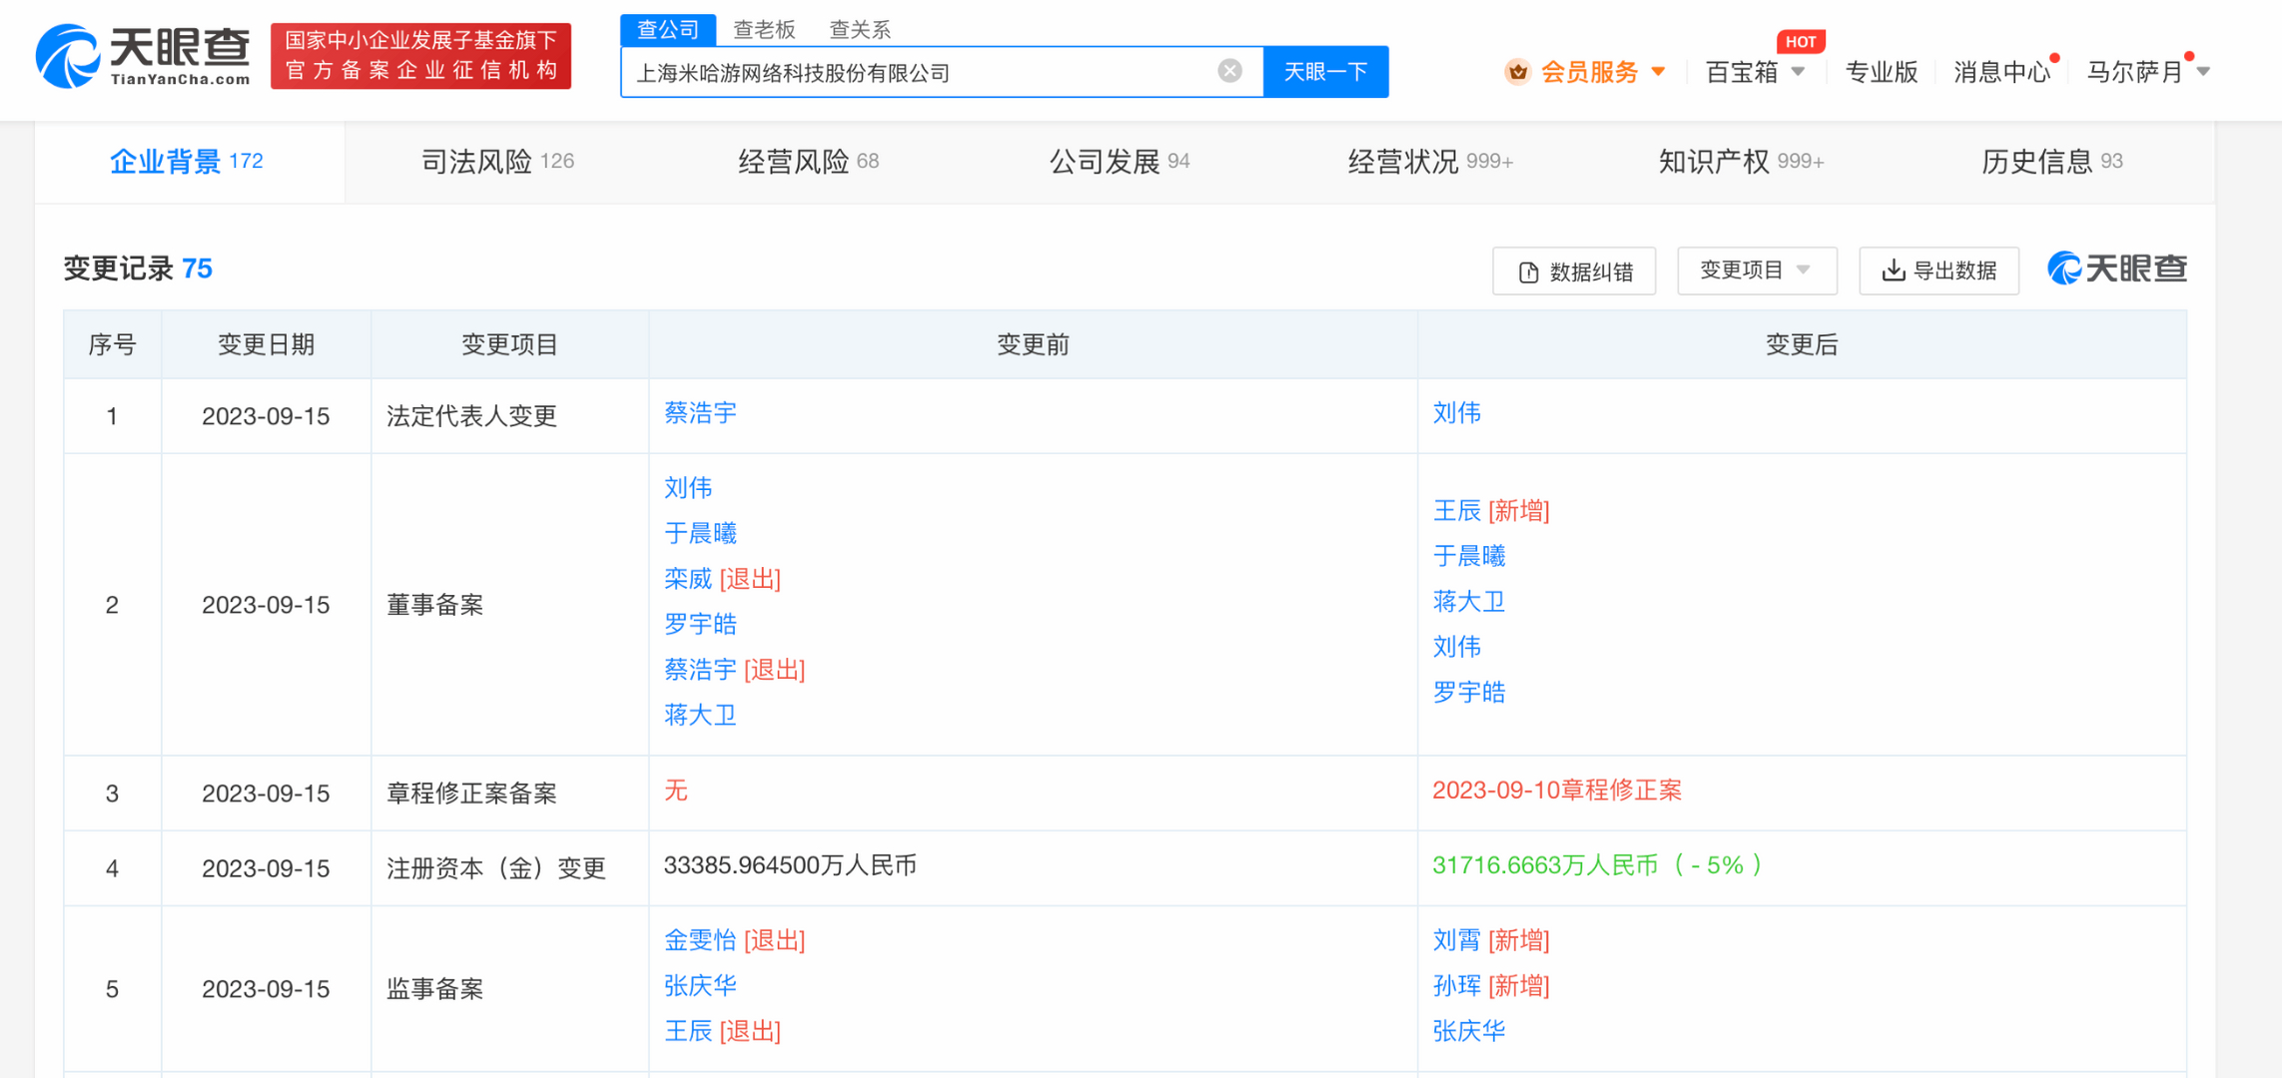The image size is (2282, 1078).
Task: Expand the 会员服务 dropdown arrow
Action: (x=1659, y=72)
